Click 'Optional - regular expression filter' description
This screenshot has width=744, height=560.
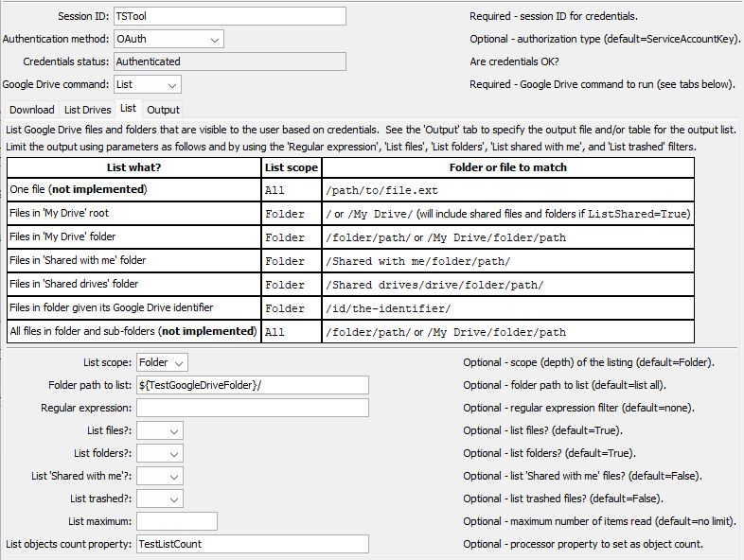578,408
